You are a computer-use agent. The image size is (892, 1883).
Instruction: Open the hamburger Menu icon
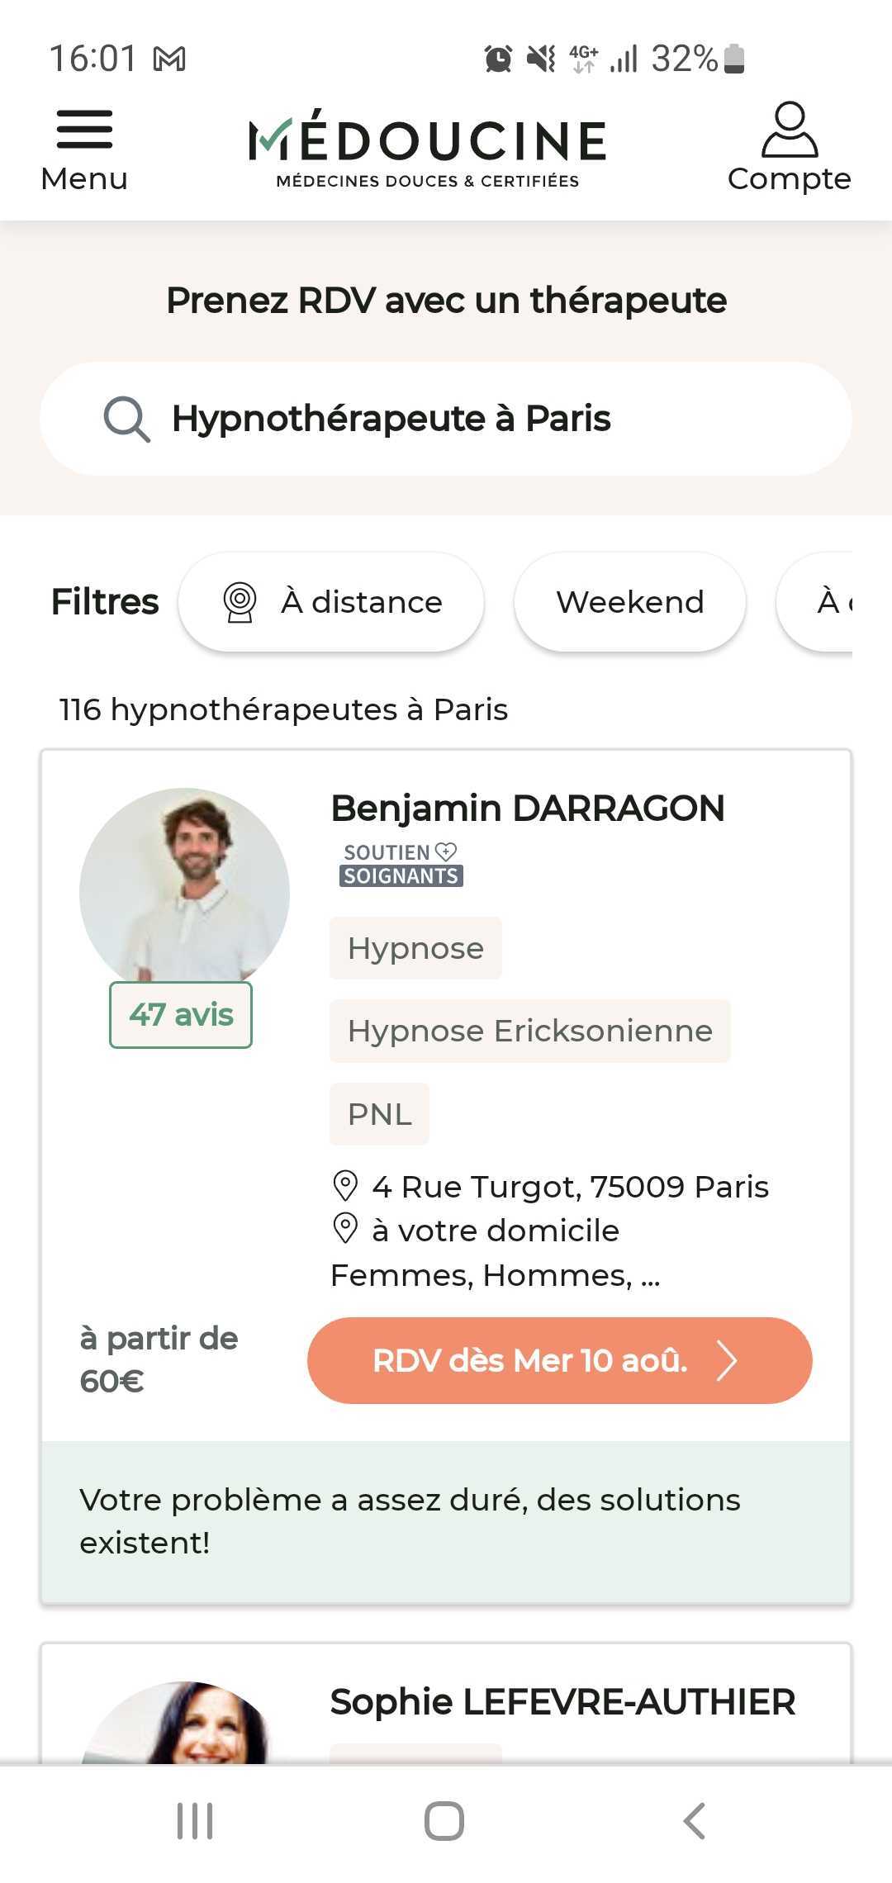(84, 130)
